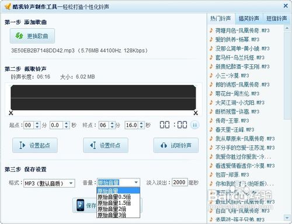Select 荷塘月色-凤凰传奇.MP3 in list
This screenshot has width=292, height=224.
tap(242, 30)
